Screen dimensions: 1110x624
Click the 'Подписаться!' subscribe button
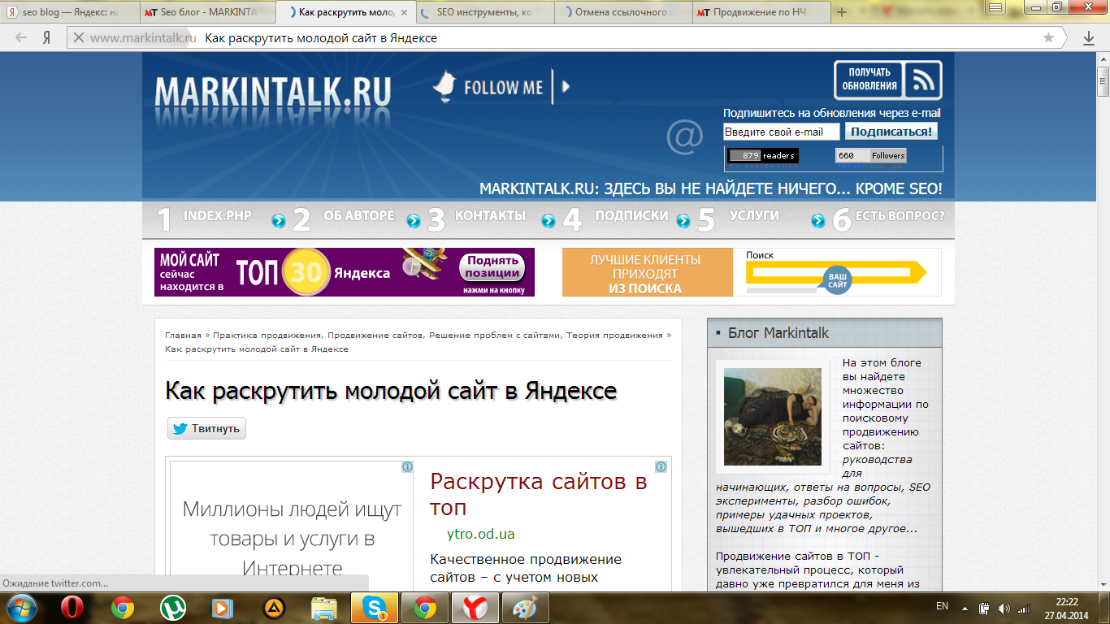point(892,132)
